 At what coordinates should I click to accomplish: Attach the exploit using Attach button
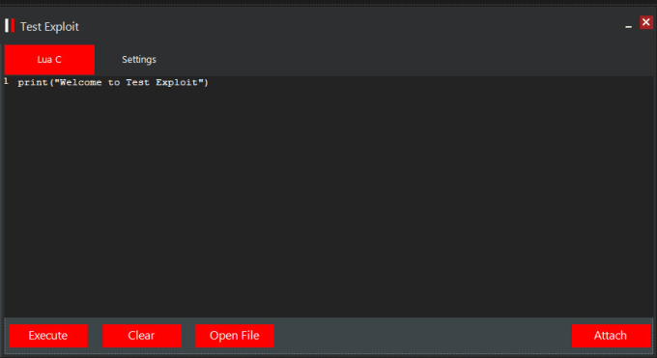pyautogui.click(x=611, y=336)
